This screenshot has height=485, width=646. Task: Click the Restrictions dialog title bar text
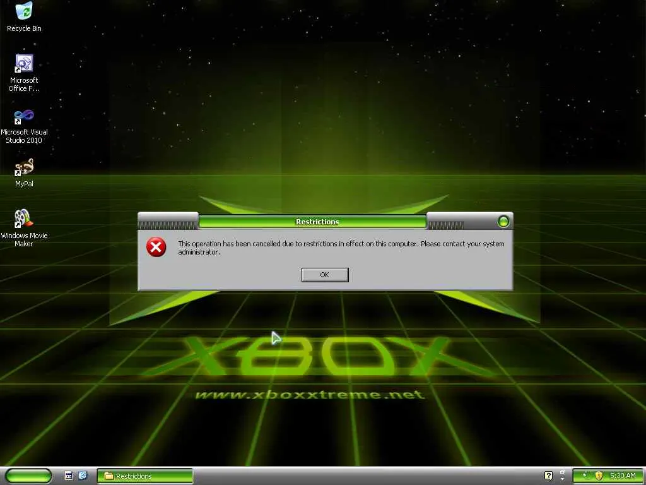point(317,222)
